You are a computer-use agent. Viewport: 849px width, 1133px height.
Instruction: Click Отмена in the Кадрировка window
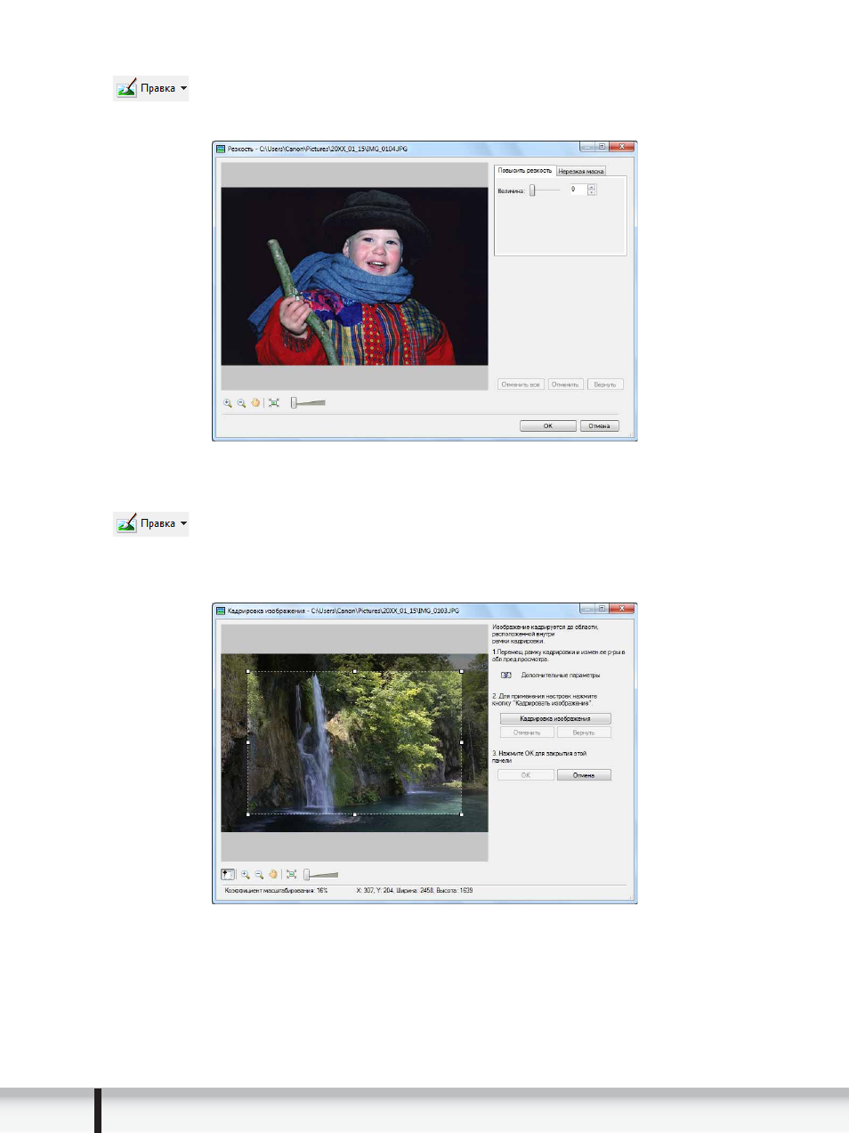click(x=584, y=775)
